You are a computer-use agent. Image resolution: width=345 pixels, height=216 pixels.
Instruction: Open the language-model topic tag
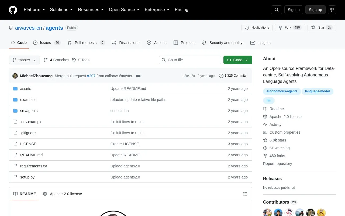[x=317, y=91]
